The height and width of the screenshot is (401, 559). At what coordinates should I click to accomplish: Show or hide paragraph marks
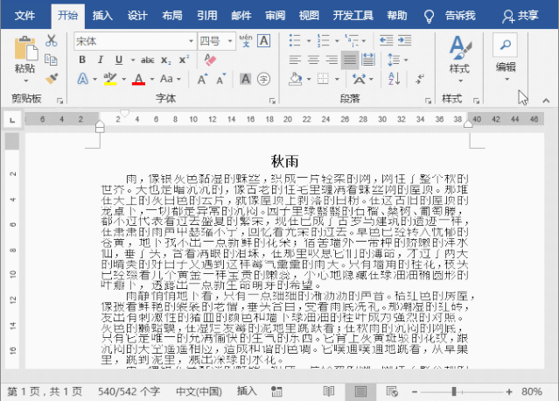tap(420, 79)
